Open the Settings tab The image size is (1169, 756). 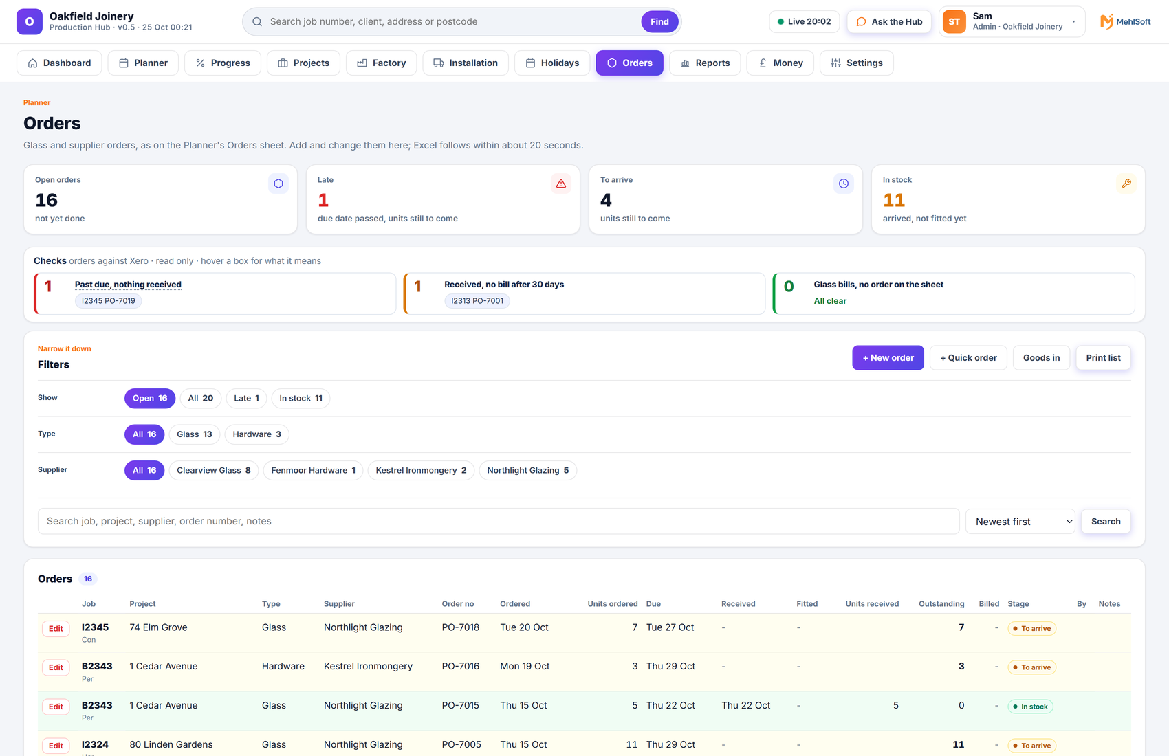coord(857,63)
